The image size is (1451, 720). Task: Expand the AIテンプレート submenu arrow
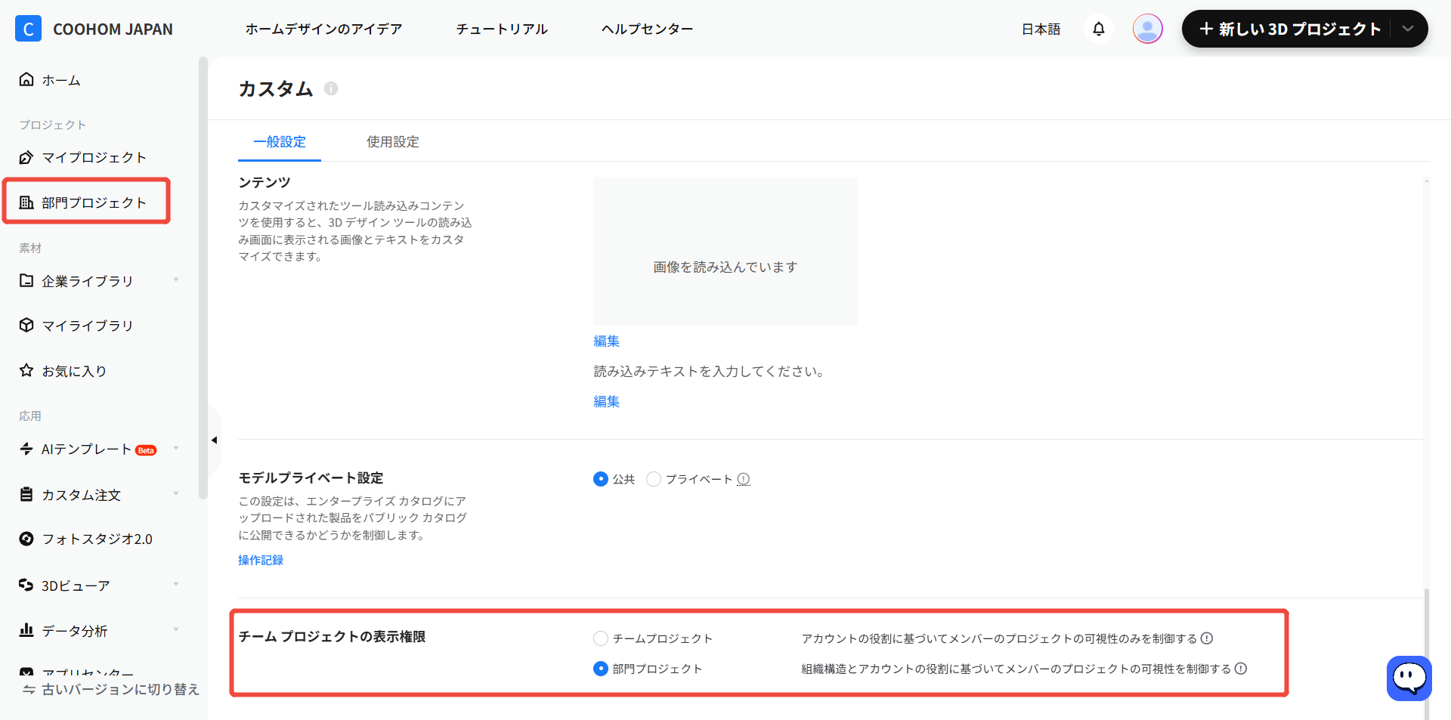pyautogui.click(x=176, y=448)
